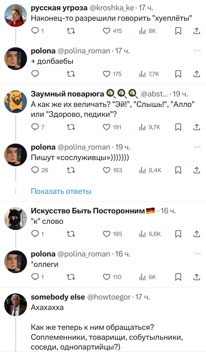Open more options on "+ долбаебы" tweet
Screen dimensions: 206x352
(197, 51)
